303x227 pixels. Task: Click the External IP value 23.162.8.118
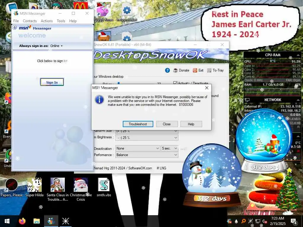291,106
